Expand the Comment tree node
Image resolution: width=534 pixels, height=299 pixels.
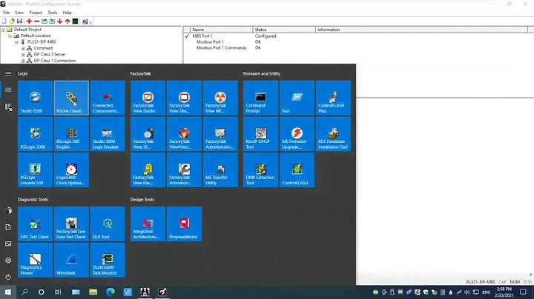coord(23,48)
